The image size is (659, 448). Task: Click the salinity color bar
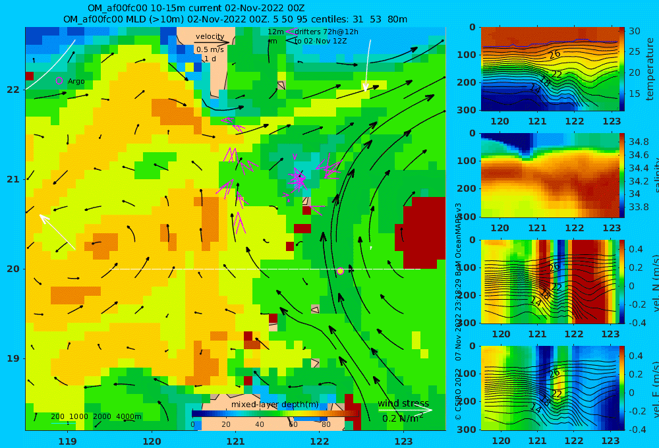tap(622, 175)
